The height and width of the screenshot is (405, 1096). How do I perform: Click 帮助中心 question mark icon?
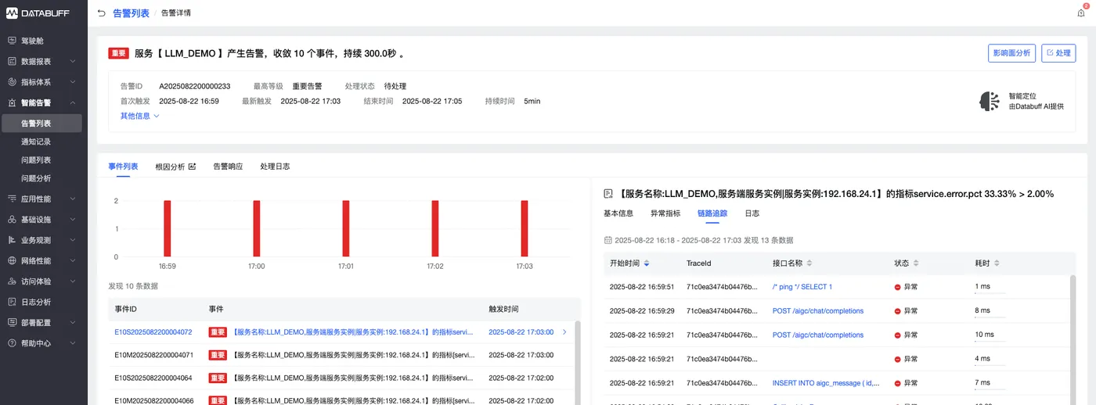tap(12, 342)
